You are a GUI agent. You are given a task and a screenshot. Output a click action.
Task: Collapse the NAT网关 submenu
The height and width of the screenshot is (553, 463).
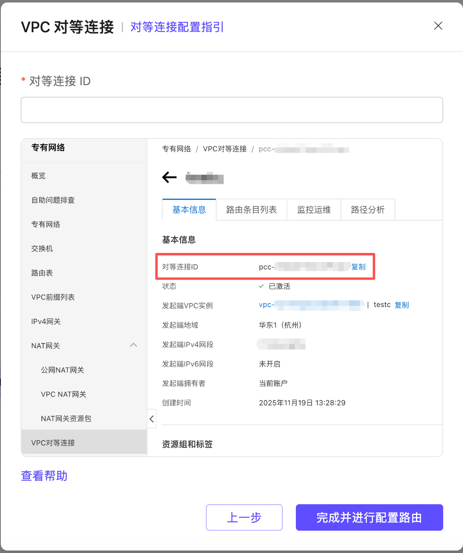click(133, 345)
